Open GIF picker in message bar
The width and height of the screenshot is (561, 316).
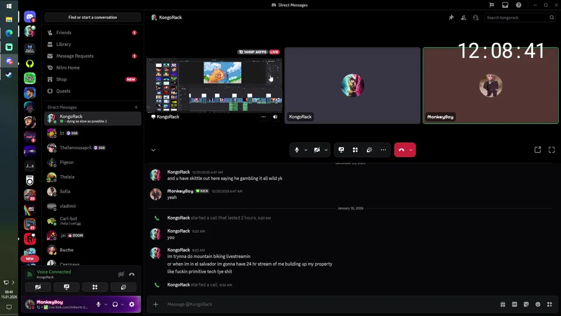point(515,304)
